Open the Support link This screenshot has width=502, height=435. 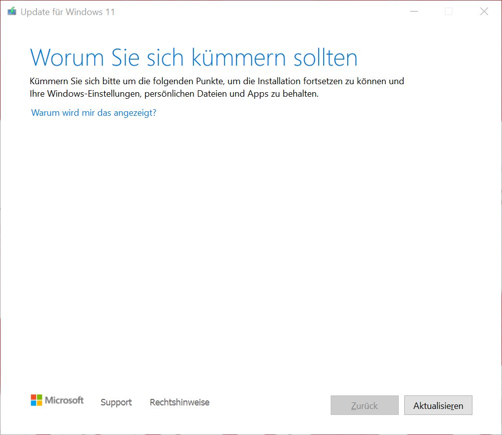116,402
